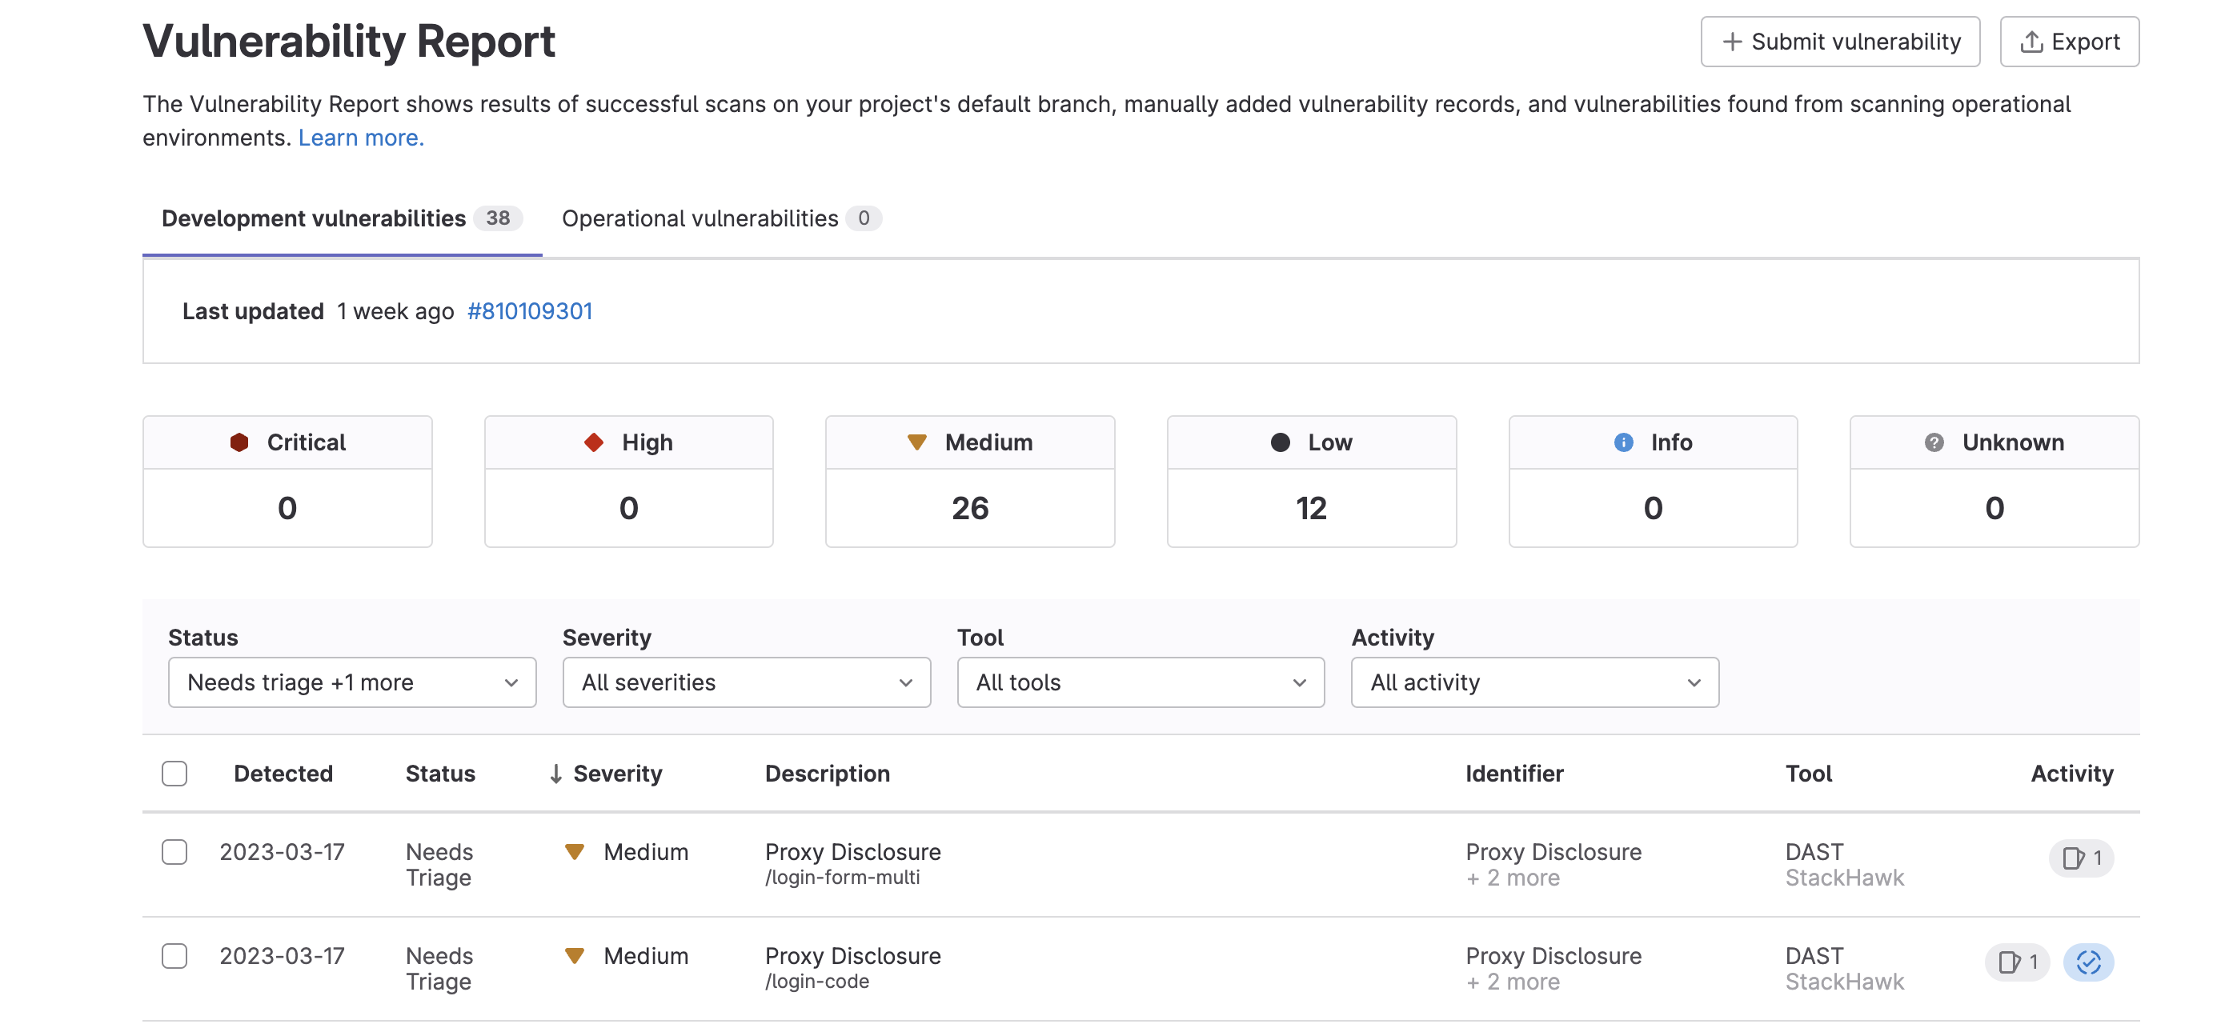Expand the Activity filter dropdown
Image resolution: width=2225 pixels, height=1024 pixels.
(x=1534, y=682)
